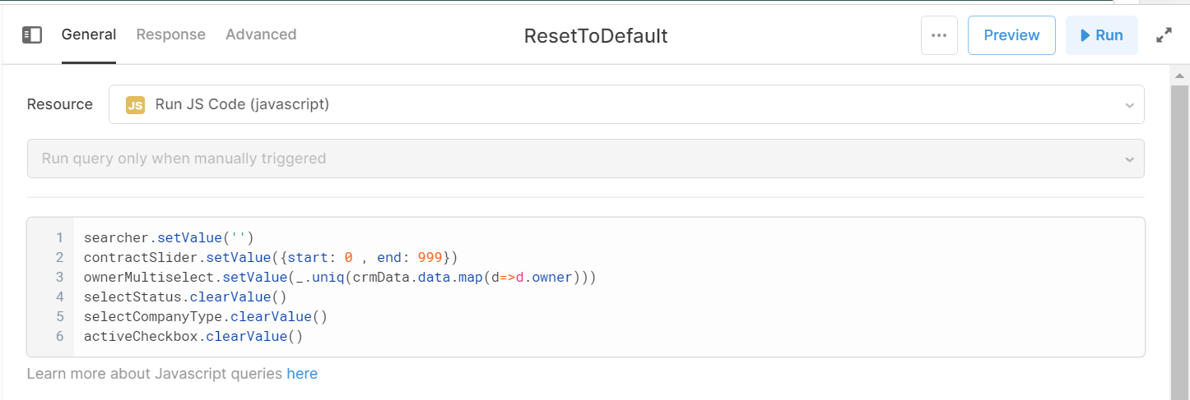Click the ResetToDefault query name
1190x400 pixels.
[x=596, y=36]
